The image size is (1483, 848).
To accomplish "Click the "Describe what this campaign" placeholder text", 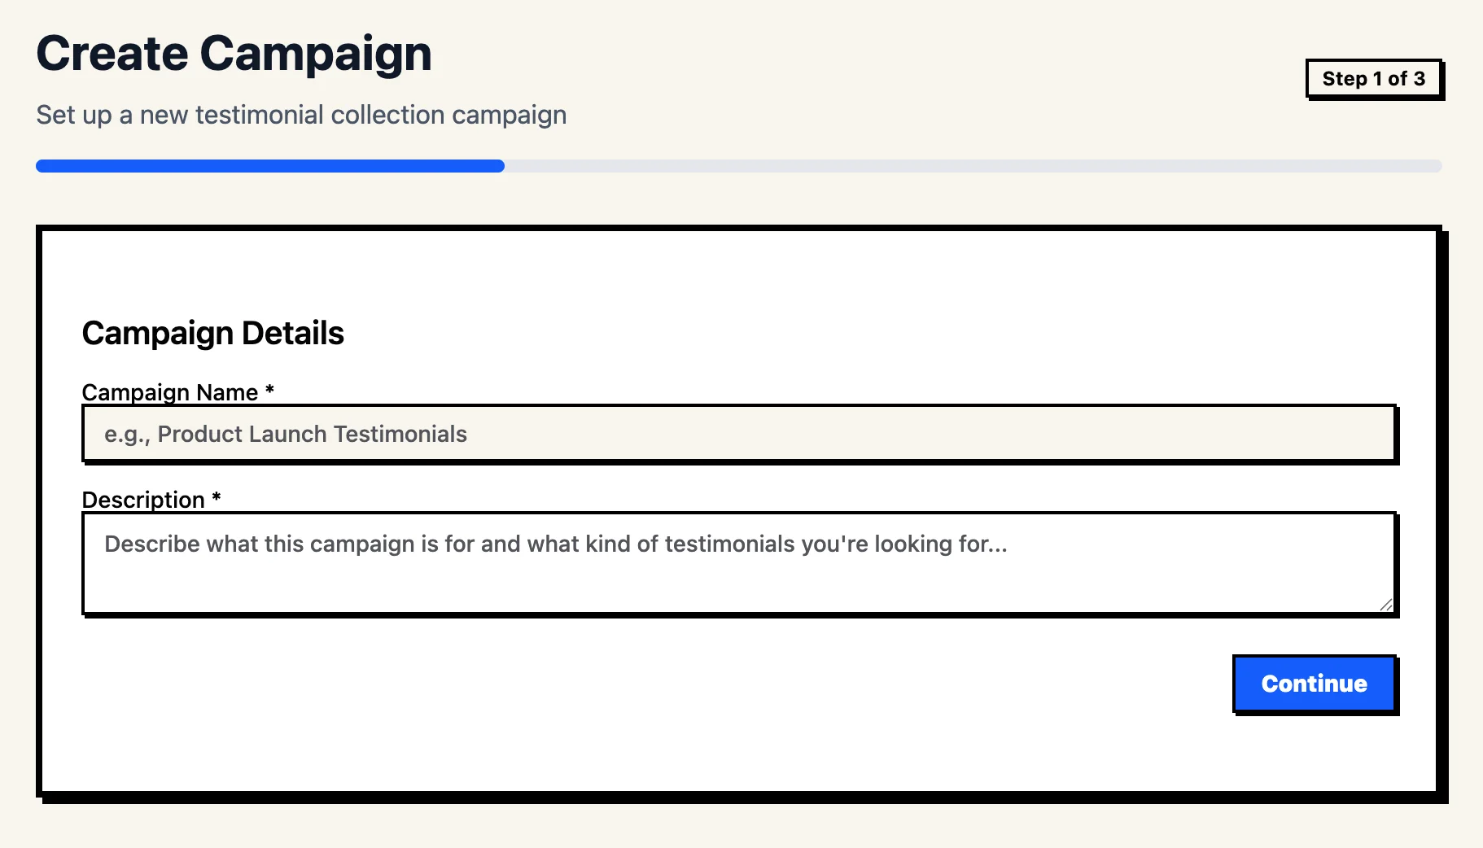I will click(x=555, y=544).
